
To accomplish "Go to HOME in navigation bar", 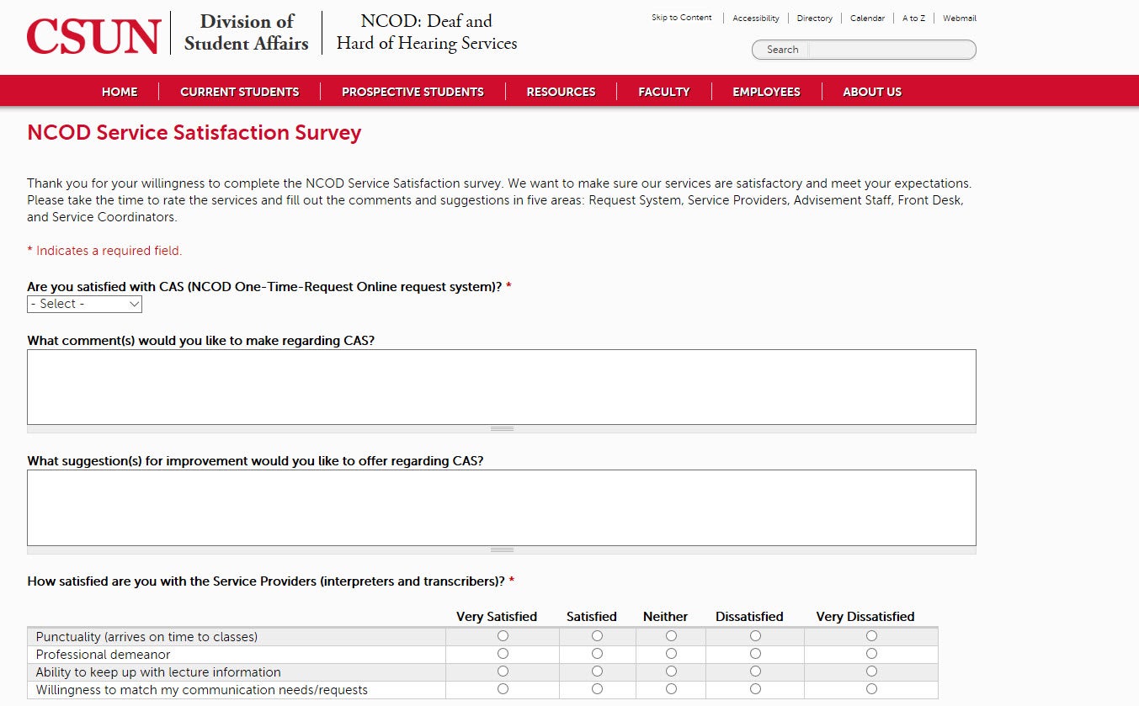I will pos(120,92).
